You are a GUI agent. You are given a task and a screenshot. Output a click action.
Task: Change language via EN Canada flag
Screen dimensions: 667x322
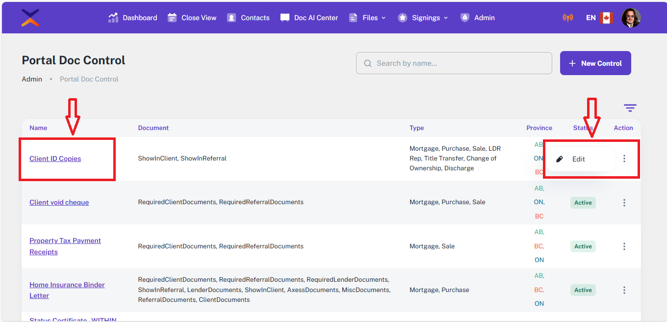[x=599, y=18]
